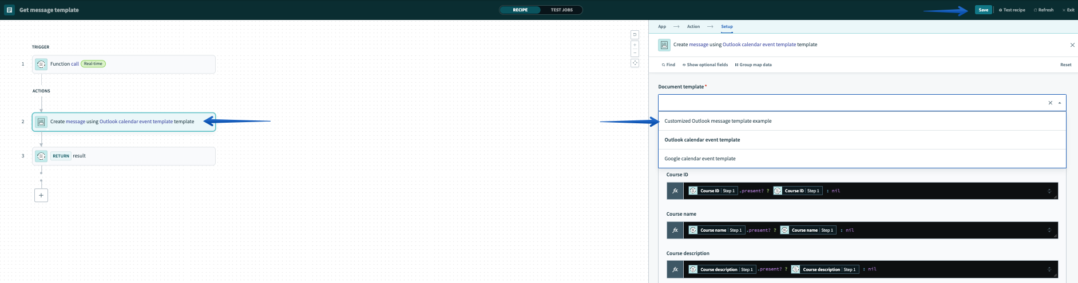
Task: Add a new step with plus button
Action: pyautogui.click(x=41, y=195)
